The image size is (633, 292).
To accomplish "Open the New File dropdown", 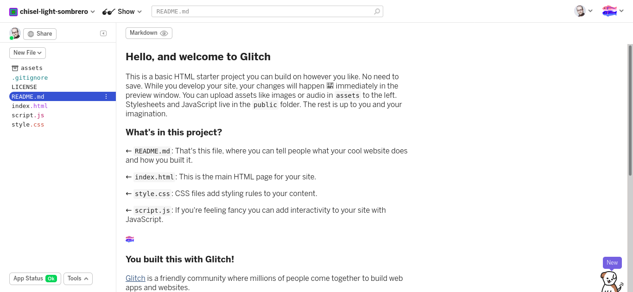I will pos(27,53).
